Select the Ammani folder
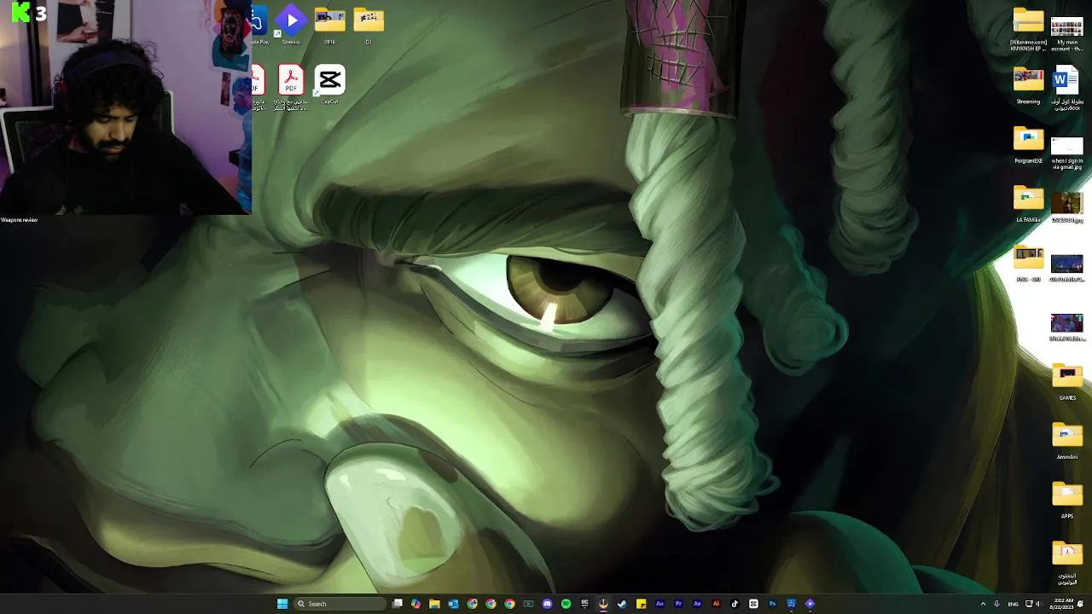 1066,442
